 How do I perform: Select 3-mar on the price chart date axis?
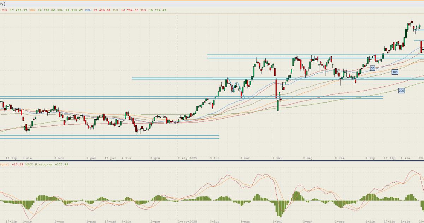(x=245, y=158)
